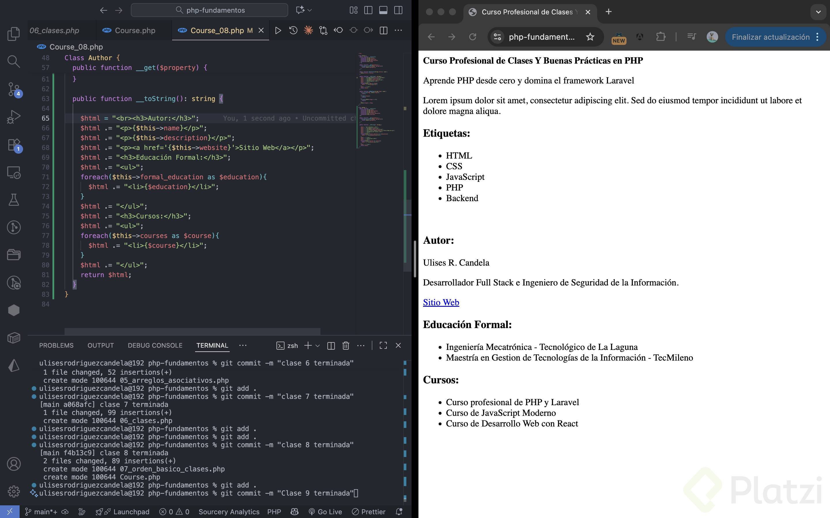Expand the Copilot chat dropdown chevron
This screenshot has height=518, width=830.
(x=310, y=10)
